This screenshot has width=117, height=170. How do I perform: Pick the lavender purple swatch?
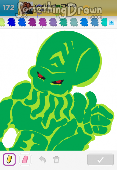click(53, 22)
